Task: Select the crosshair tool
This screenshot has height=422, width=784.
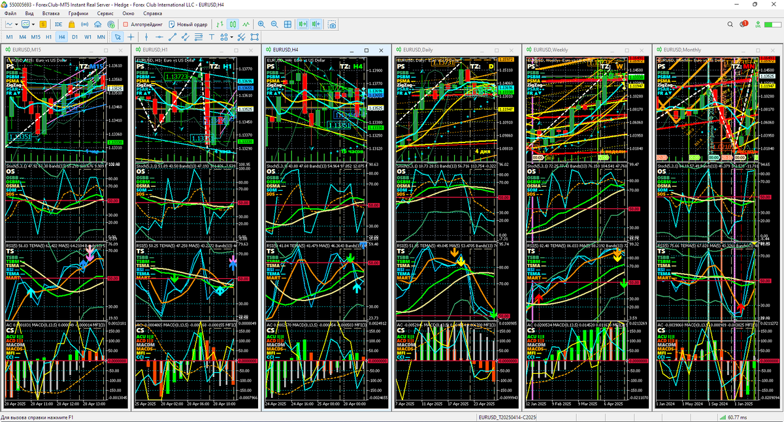Action: [131, 37]
